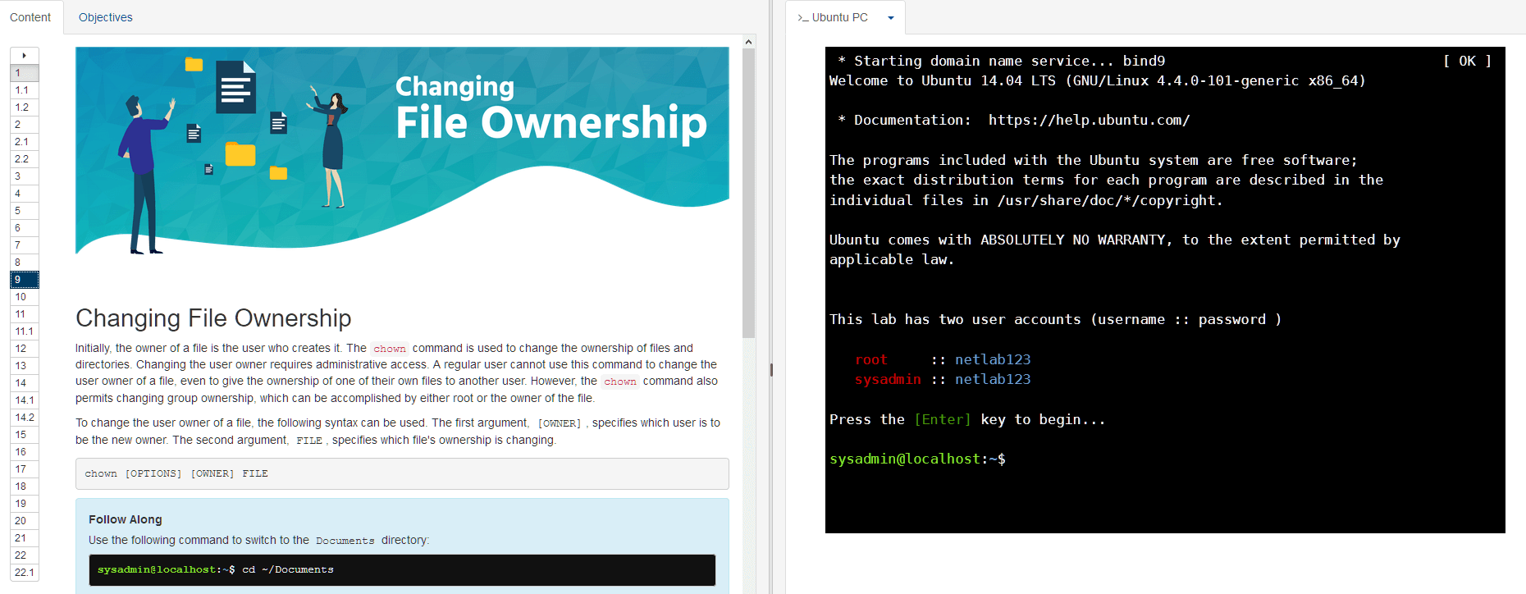Click the scroll up arrow in content pane
This screenshot has height=594, width=1526.
(x=748, y=42)
